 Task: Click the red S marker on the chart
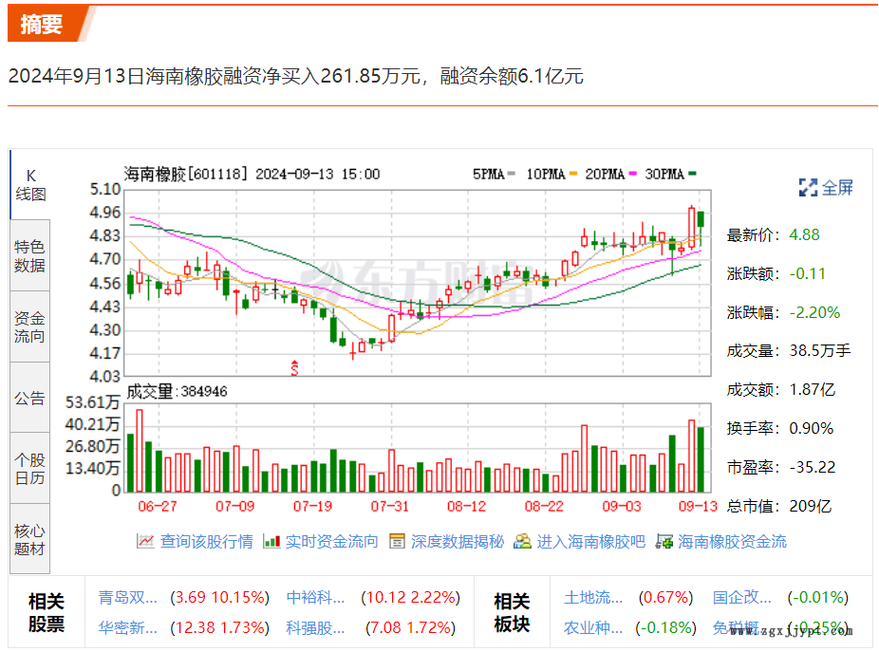[x=294, y=368]
